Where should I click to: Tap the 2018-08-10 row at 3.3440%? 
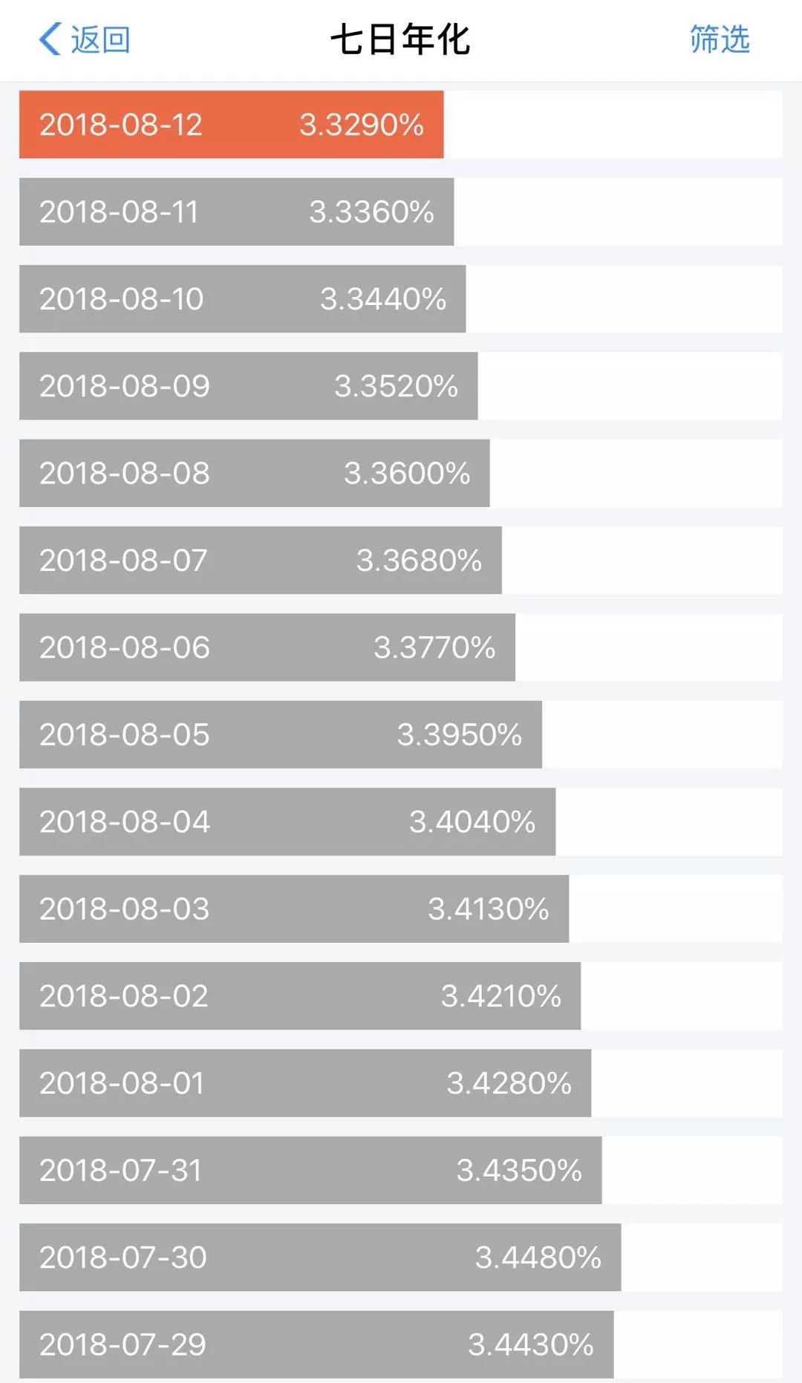[242, 298]
